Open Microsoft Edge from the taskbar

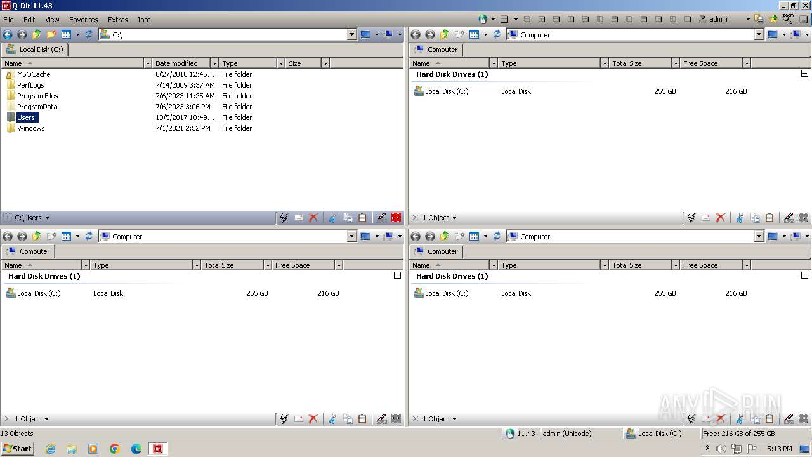click(136, 449)
